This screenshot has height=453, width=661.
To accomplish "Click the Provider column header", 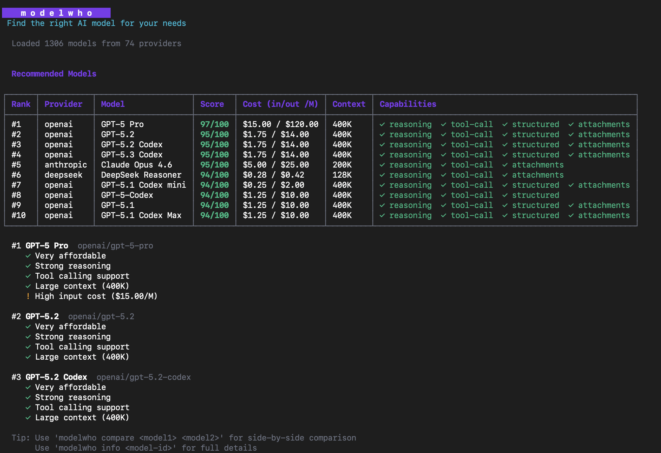I will 63,104.
